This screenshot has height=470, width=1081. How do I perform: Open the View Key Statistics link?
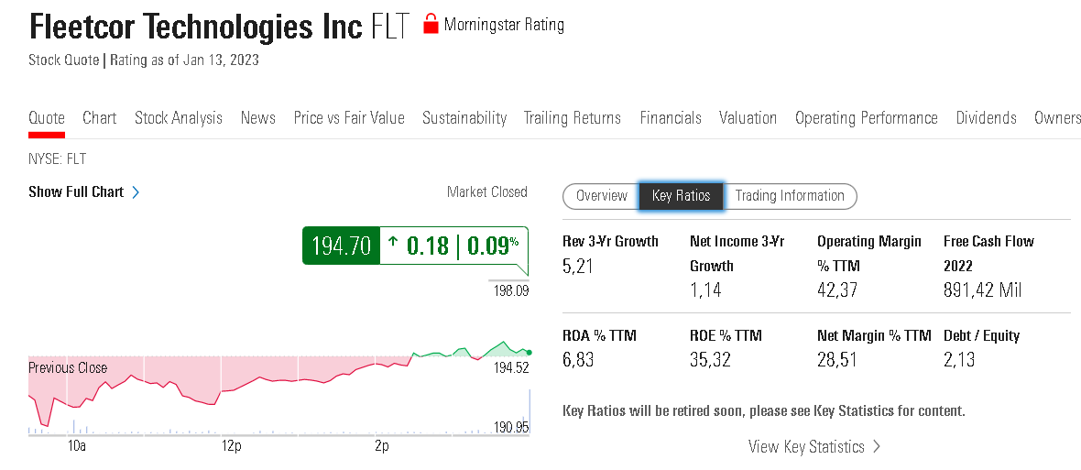click(x=806, y=446)
